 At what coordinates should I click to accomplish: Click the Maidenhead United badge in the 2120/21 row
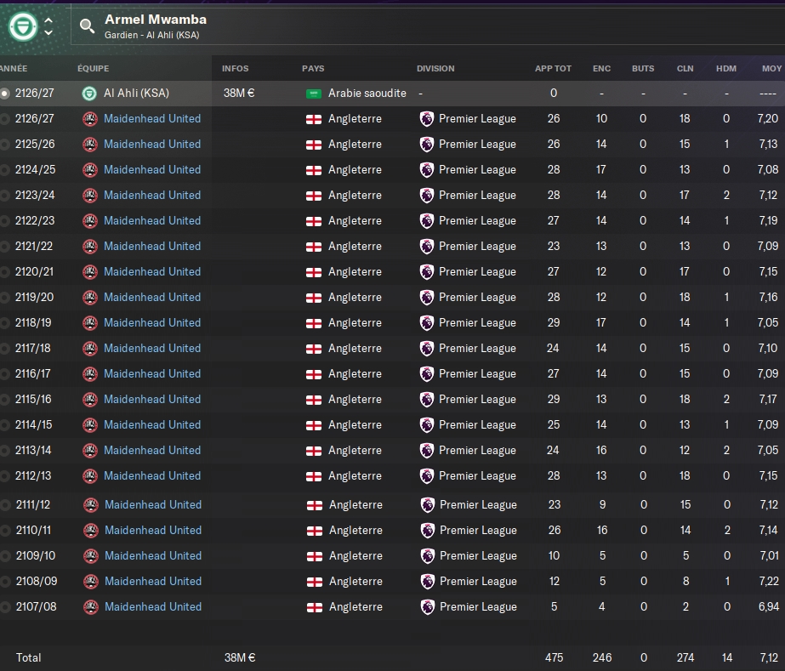pyautogui.click(x=89, y=272)
